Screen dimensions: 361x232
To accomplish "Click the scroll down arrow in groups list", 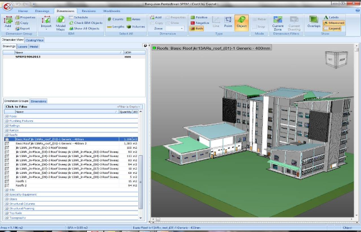I will pyautogui.click(x=141, y=218).
